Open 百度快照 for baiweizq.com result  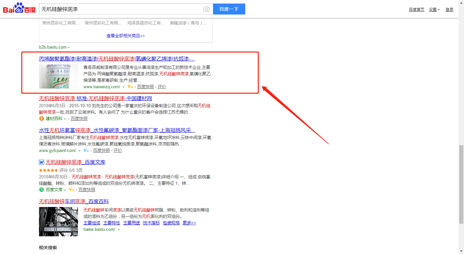(145, 87)
